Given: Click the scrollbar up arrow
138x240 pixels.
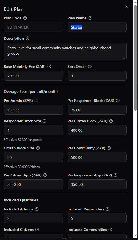Looking at the screenshot, I should click(x=136, y=2).
